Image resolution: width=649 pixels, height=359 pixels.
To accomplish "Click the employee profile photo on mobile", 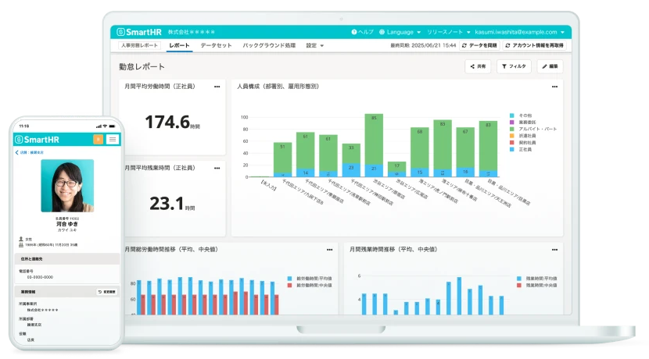I will click(66, 186).
